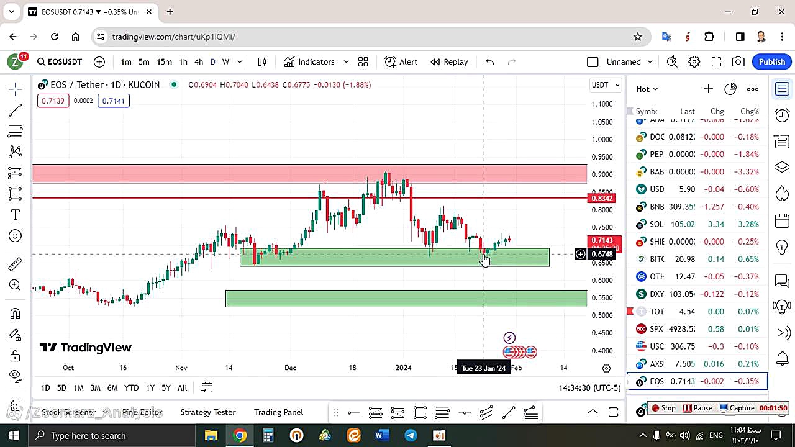Image resolution: width=795 pixels, height=447 pixels.
Task: Open watchlist more options menu
Action: tap(753, 89)
